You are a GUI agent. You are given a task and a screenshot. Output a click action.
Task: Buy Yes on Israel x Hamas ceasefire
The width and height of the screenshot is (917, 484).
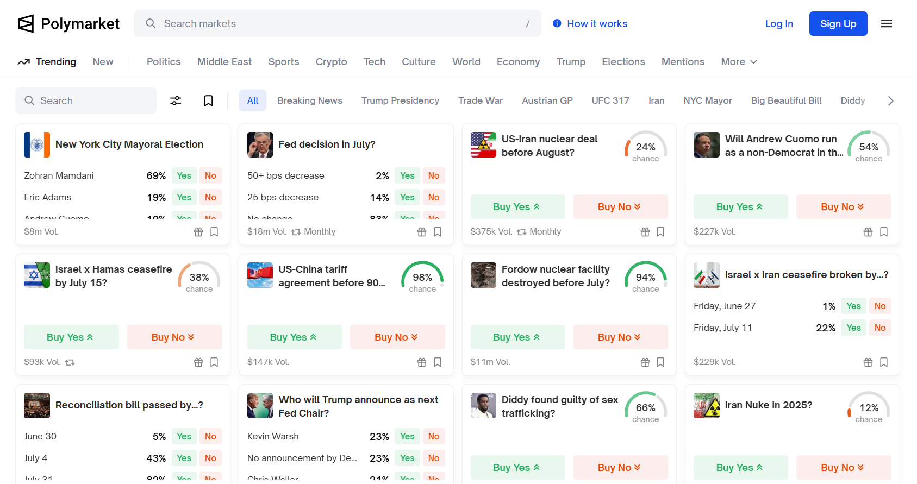coord(71,337)
